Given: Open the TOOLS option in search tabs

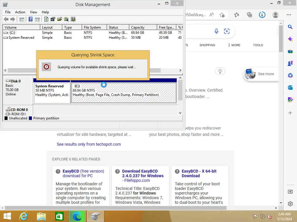Looking at the screenshot, I should click(x=258, y=45).
